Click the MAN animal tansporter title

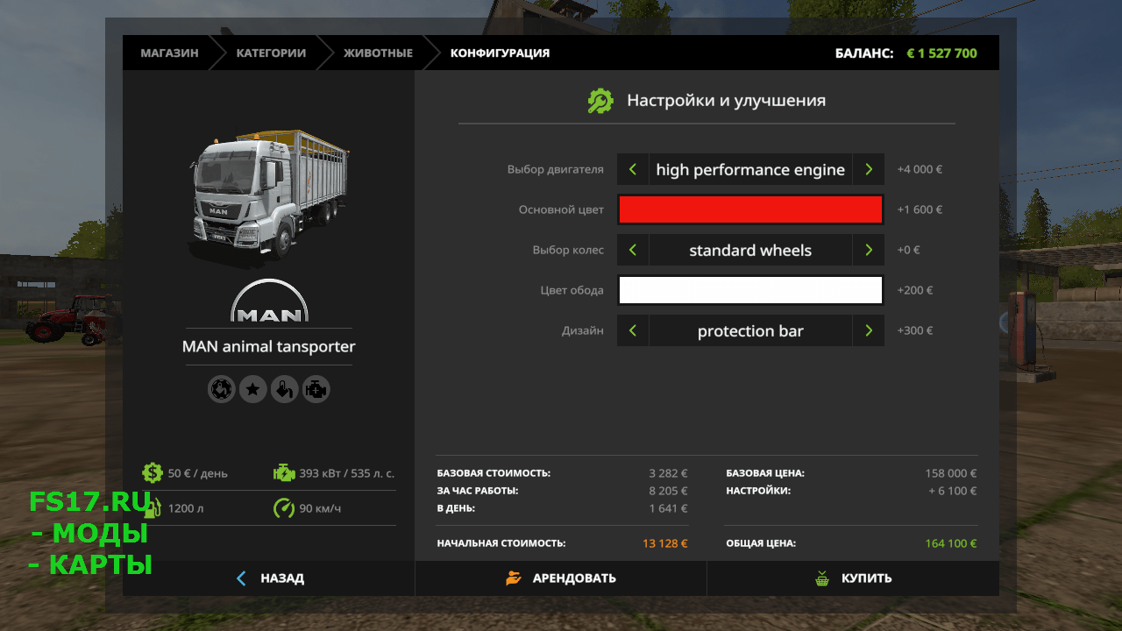(269, 346)
